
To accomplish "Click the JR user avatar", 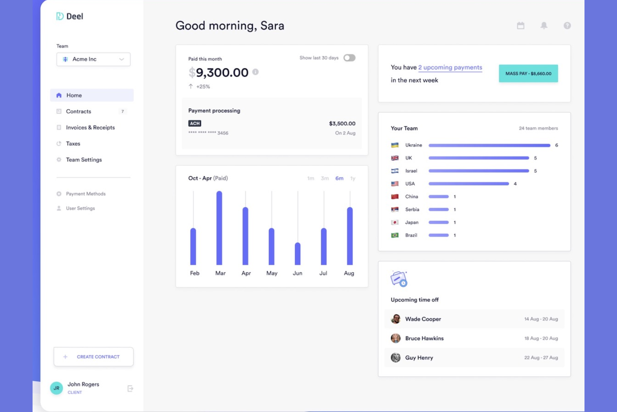I will coord(57,388).
